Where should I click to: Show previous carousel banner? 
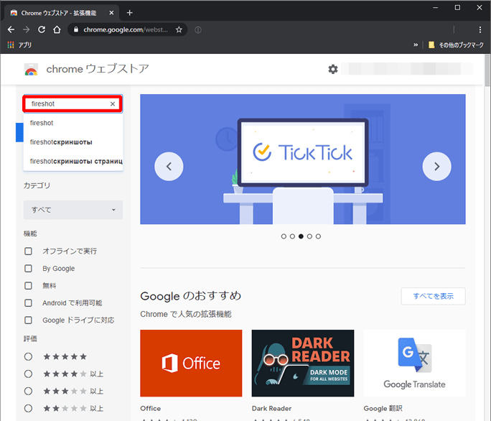pos(169,167)
